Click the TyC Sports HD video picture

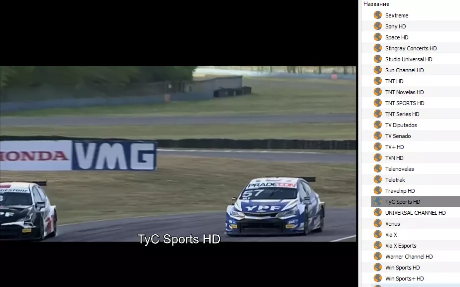coord(178,153)
